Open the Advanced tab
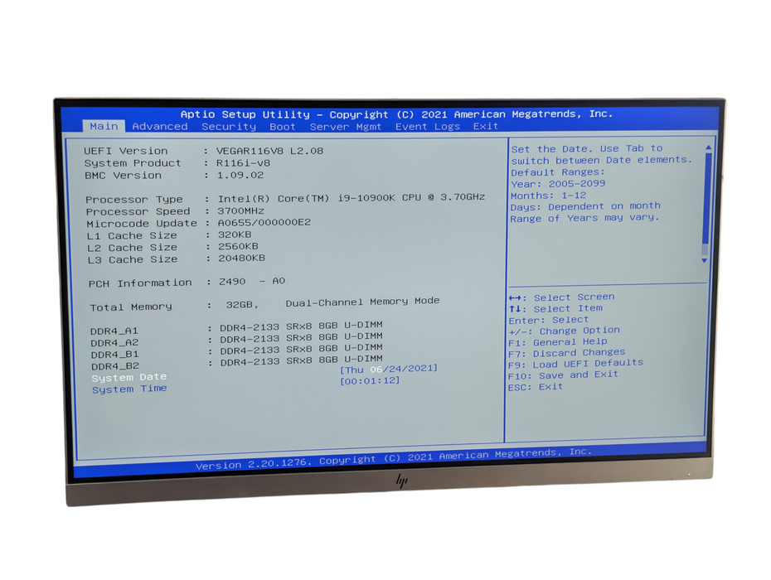Image resolution: width=771 pixels, height=580 pixels. point(160,126)
